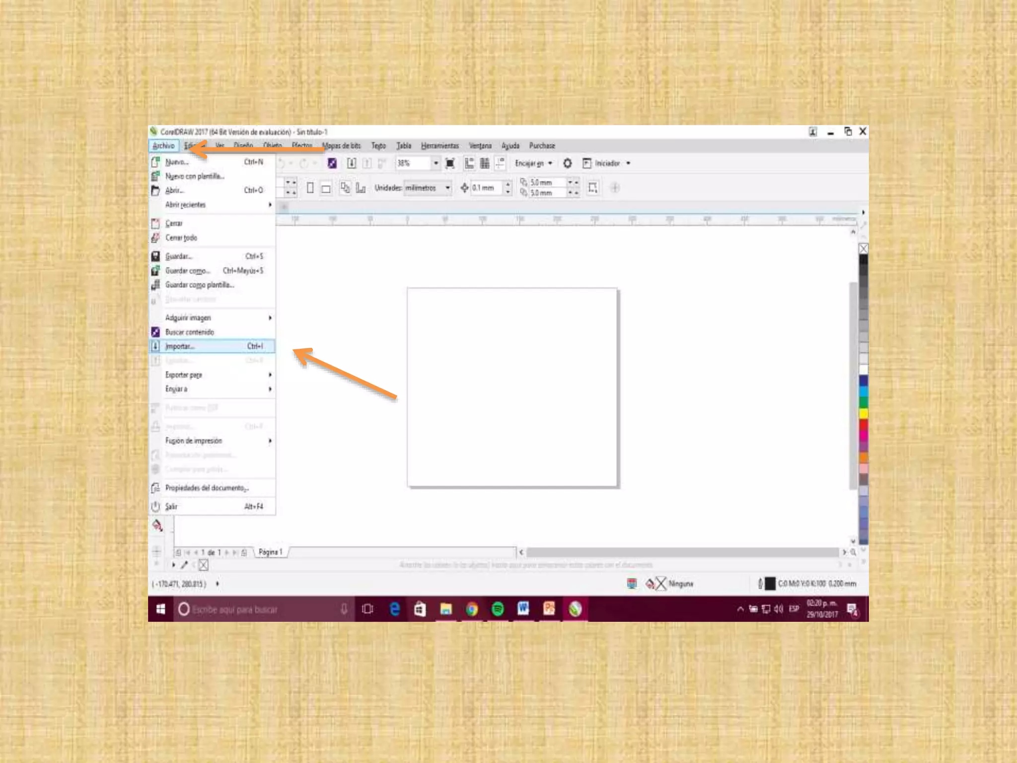Click Guardar como in Archivo menu
This screenshot has height=763, width=1017.
point(187,271)
